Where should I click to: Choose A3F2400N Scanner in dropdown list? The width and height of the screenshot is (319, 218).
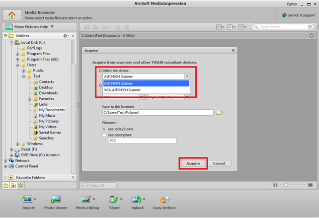click(x=146, y=83)
